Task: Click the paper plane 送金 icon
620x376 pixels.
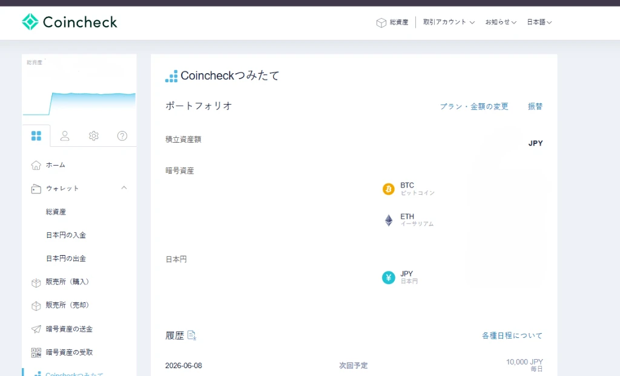Action: [x=36, y=329]
